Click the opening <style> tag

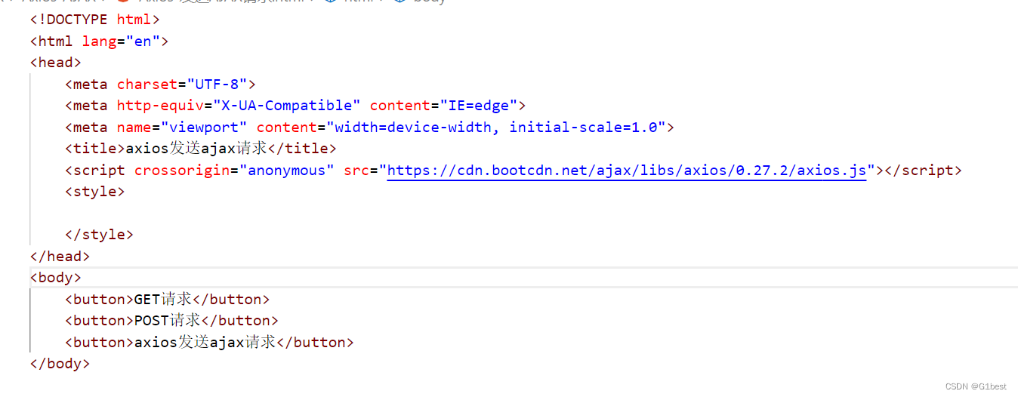tap(95, 192)
